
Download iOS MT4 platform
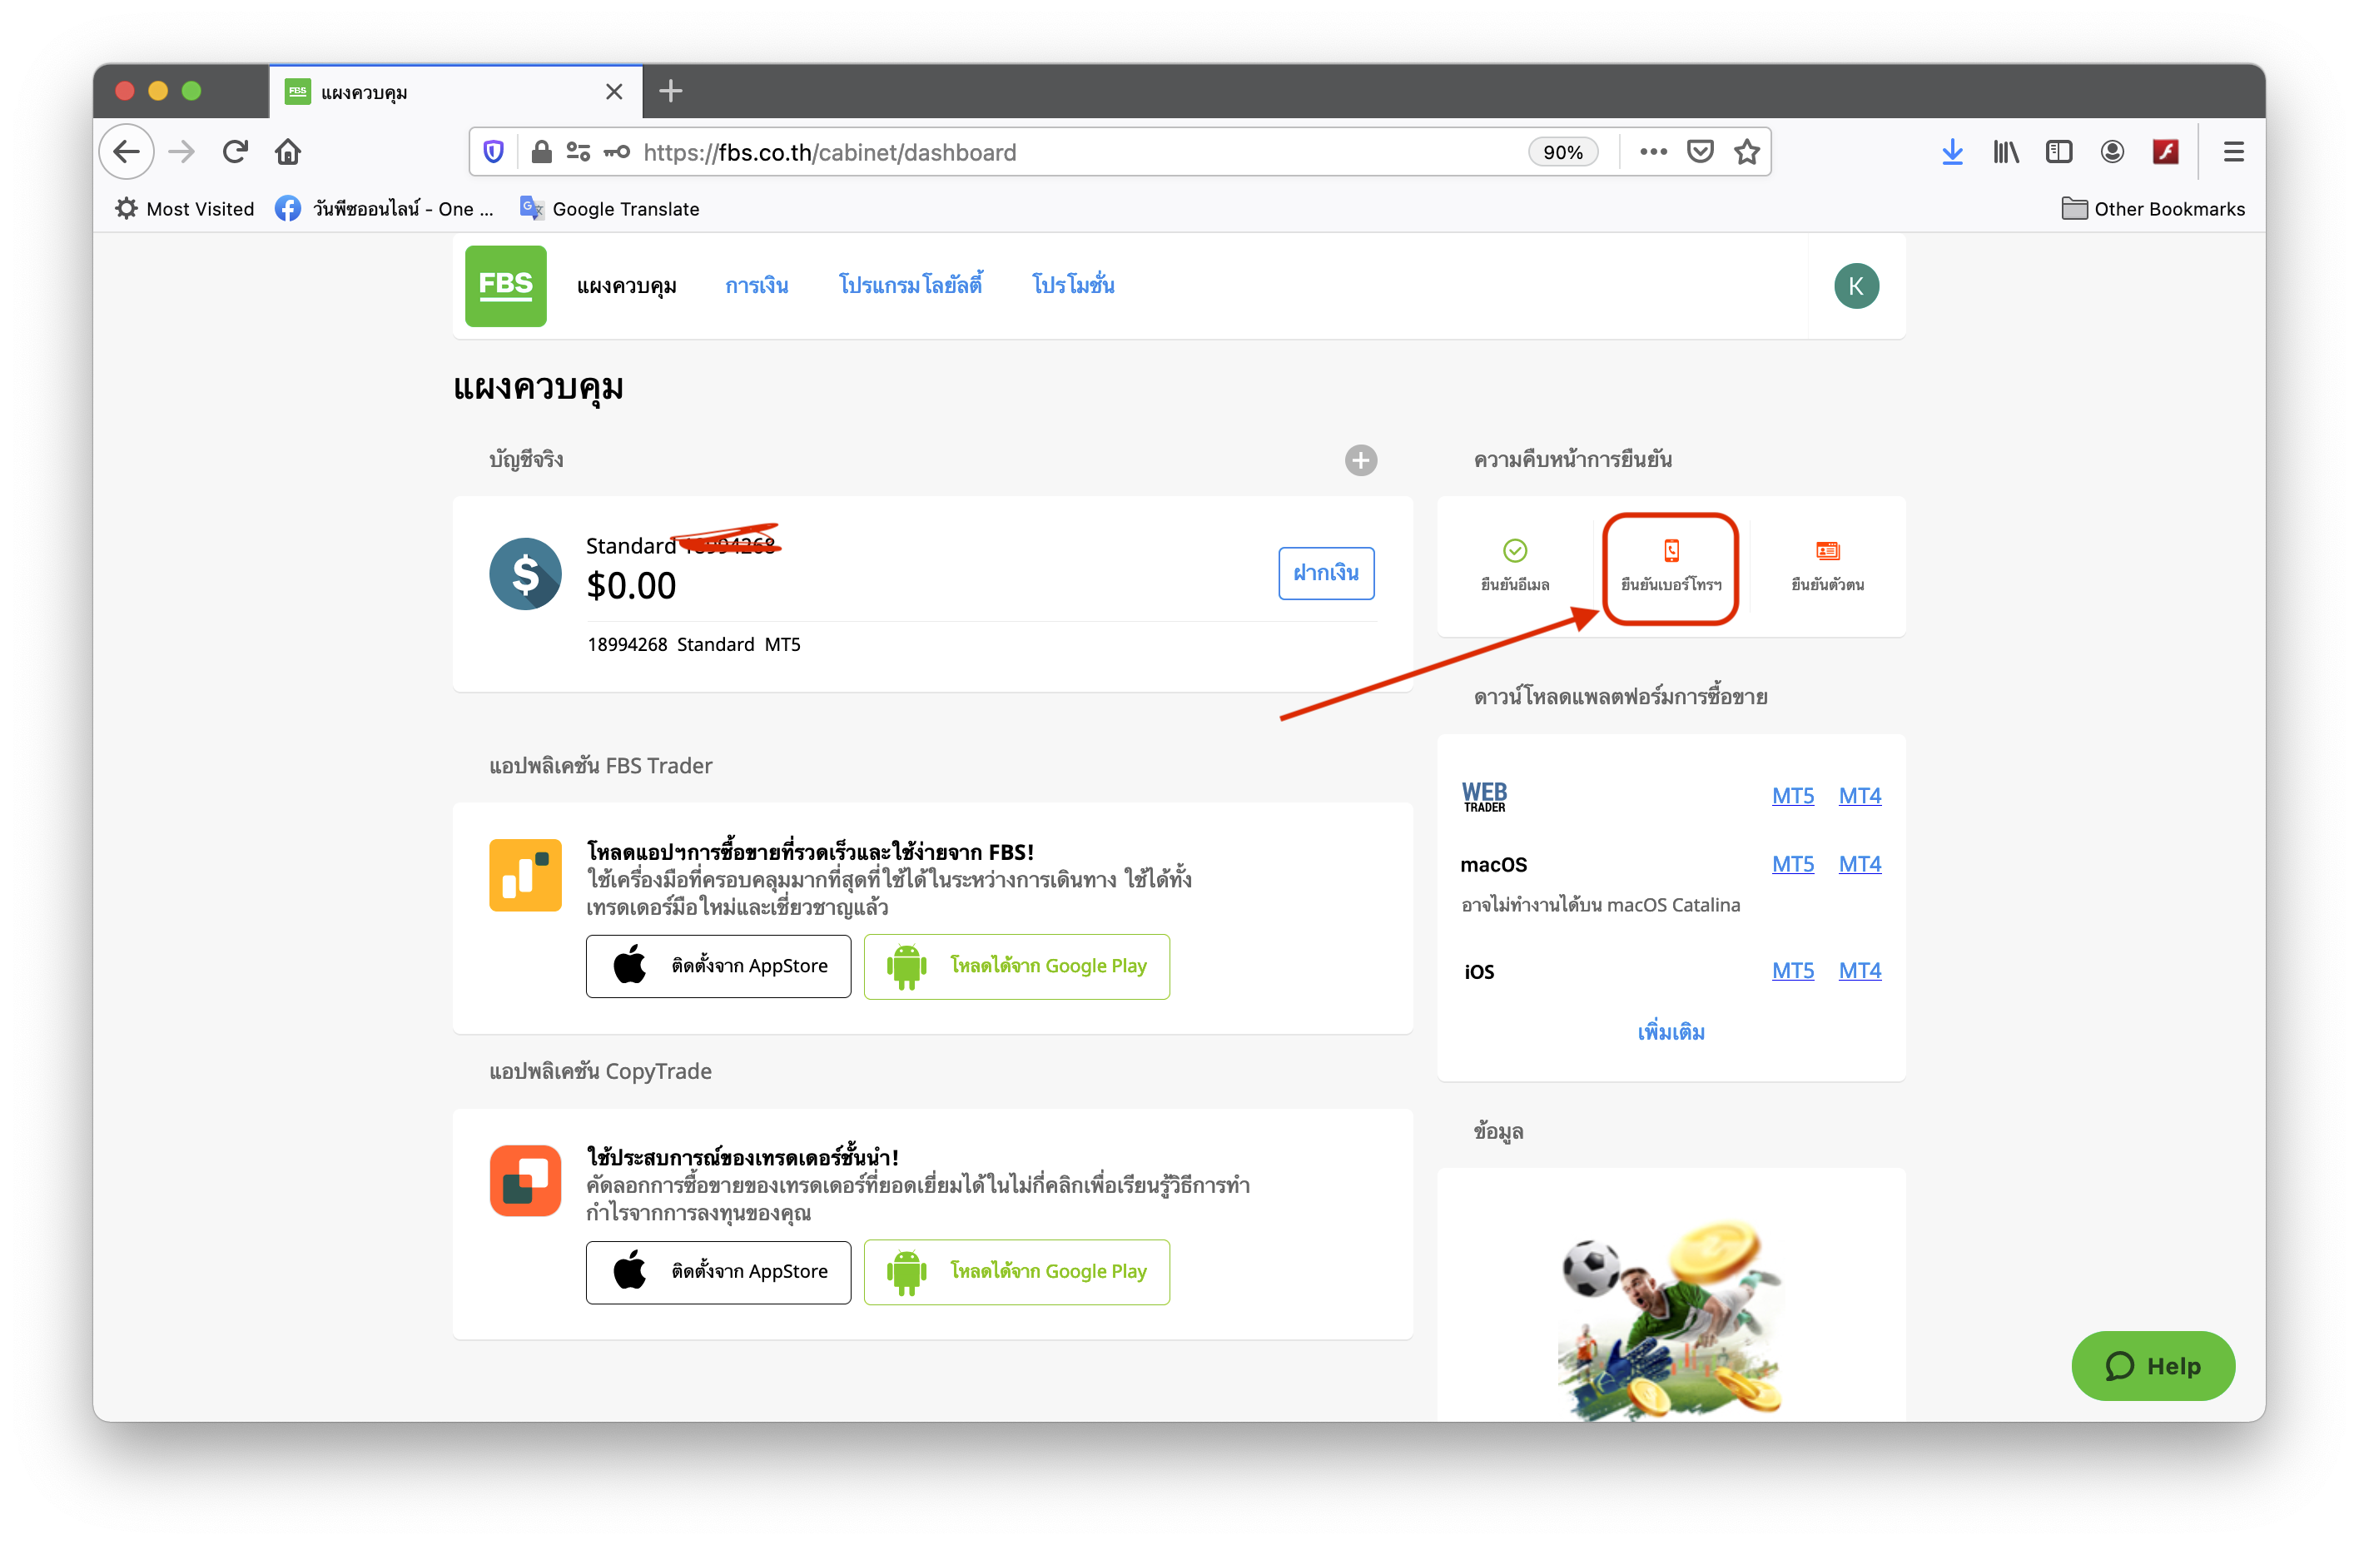1860,971
